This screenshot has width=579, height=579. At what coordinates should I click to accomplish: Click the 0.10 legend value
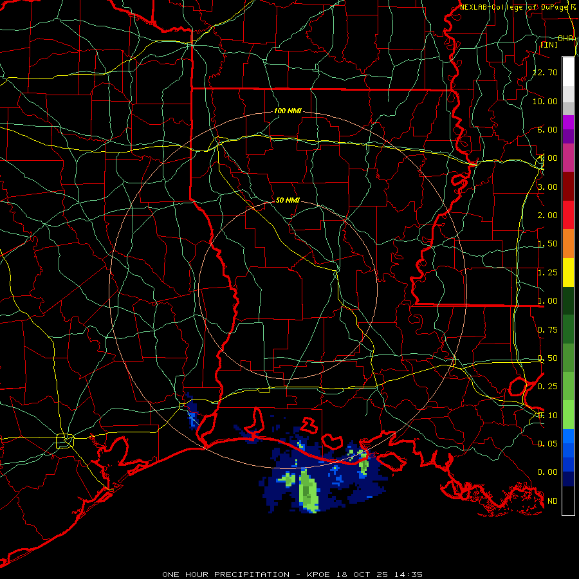click(547, 416)
